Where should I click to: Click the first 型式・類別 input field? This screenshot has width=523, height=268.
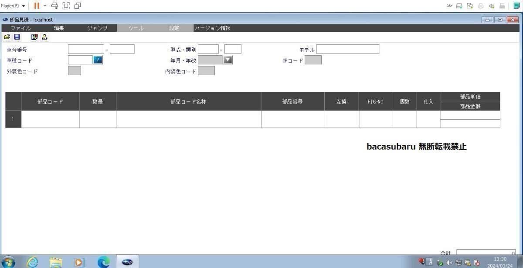click(208, 49)
